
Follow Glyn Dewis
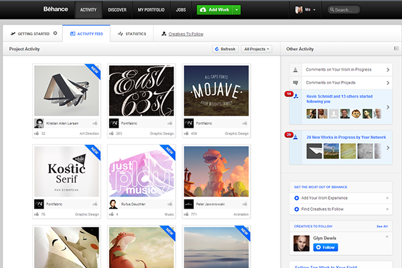pyautogui.click(x=326, y=247)
